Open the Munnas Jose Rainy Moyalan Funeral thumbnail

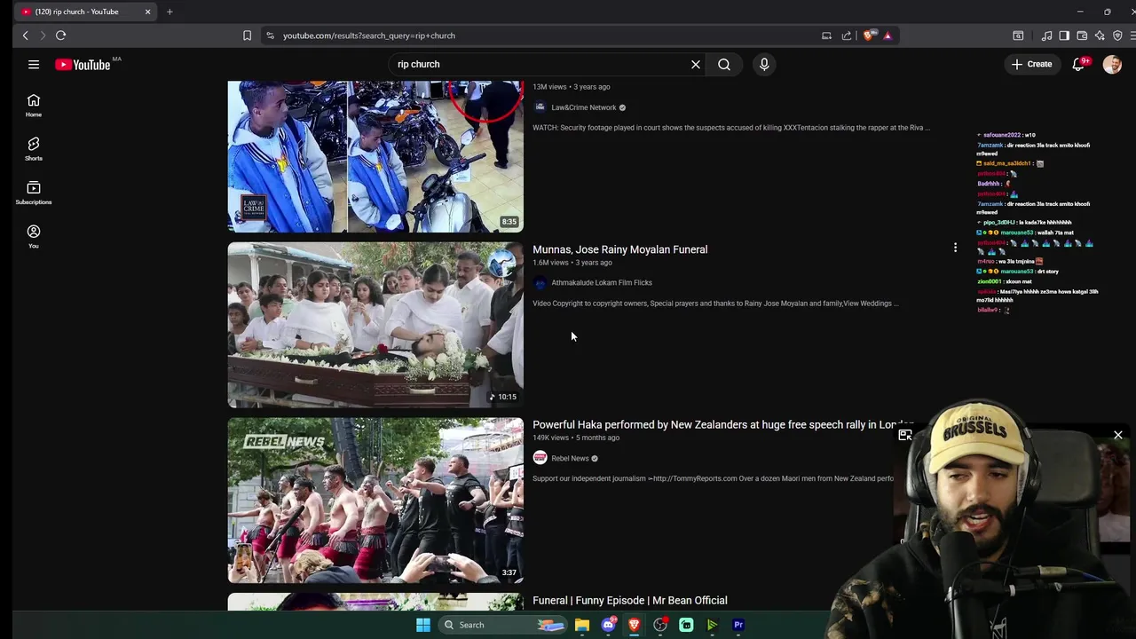[375, 325]
